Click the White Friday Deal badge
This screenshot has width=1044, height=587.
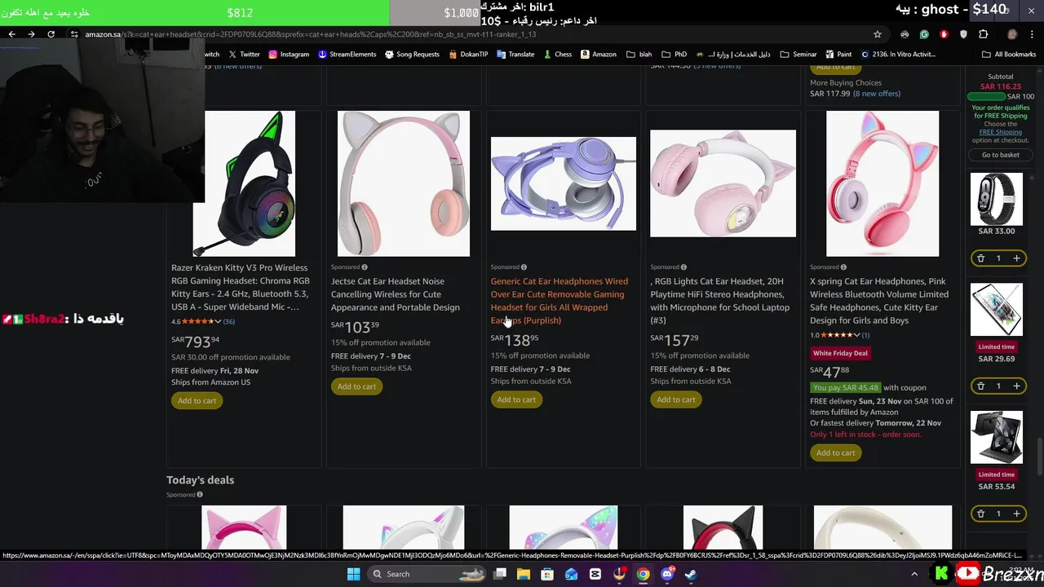point(841,353)
